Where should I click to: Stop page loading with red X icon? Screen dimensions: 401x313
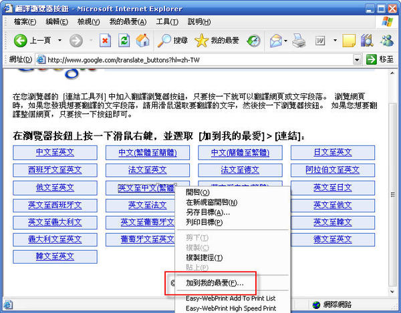pyautogui.click(x=105, y=40)
